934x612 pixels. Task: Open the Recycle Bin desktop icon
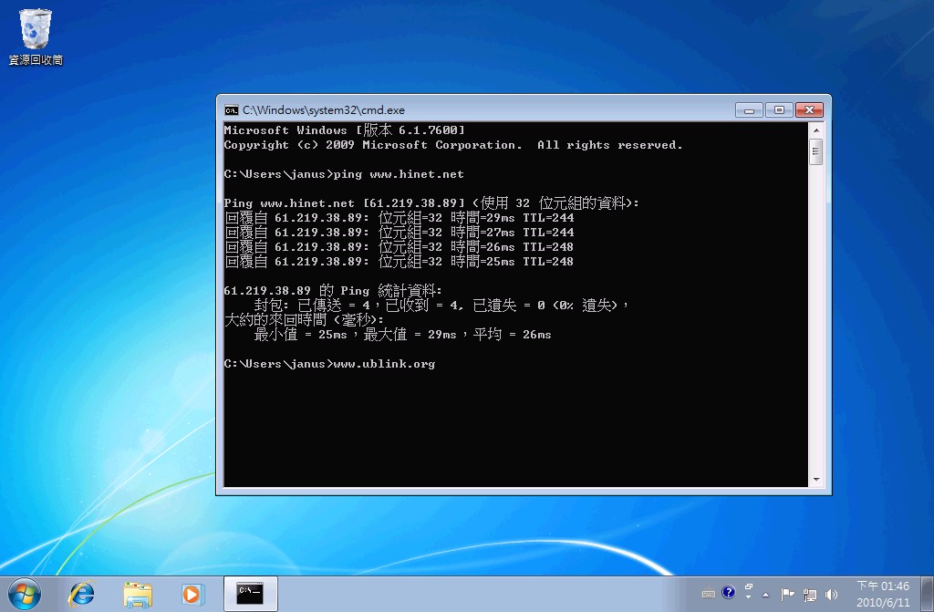click(36, 36)
